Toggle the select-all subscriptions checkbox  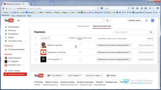click(36, 38)
